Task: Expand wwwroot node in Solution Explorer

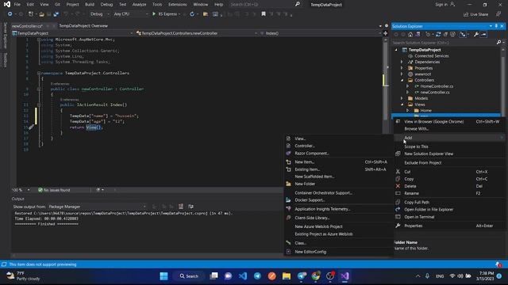Action: 402,74
